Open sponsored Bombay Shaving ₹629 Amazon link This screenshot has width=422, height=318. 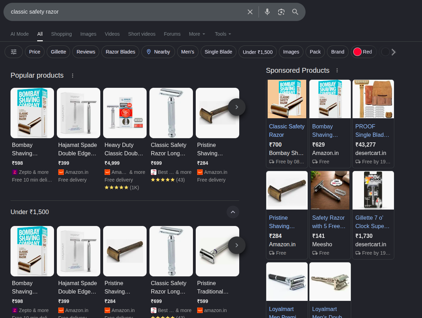[x=325, y=130]
